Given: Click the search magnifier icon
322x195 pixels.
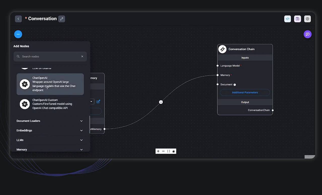Looking at the screenshot, I should (18, 56).
